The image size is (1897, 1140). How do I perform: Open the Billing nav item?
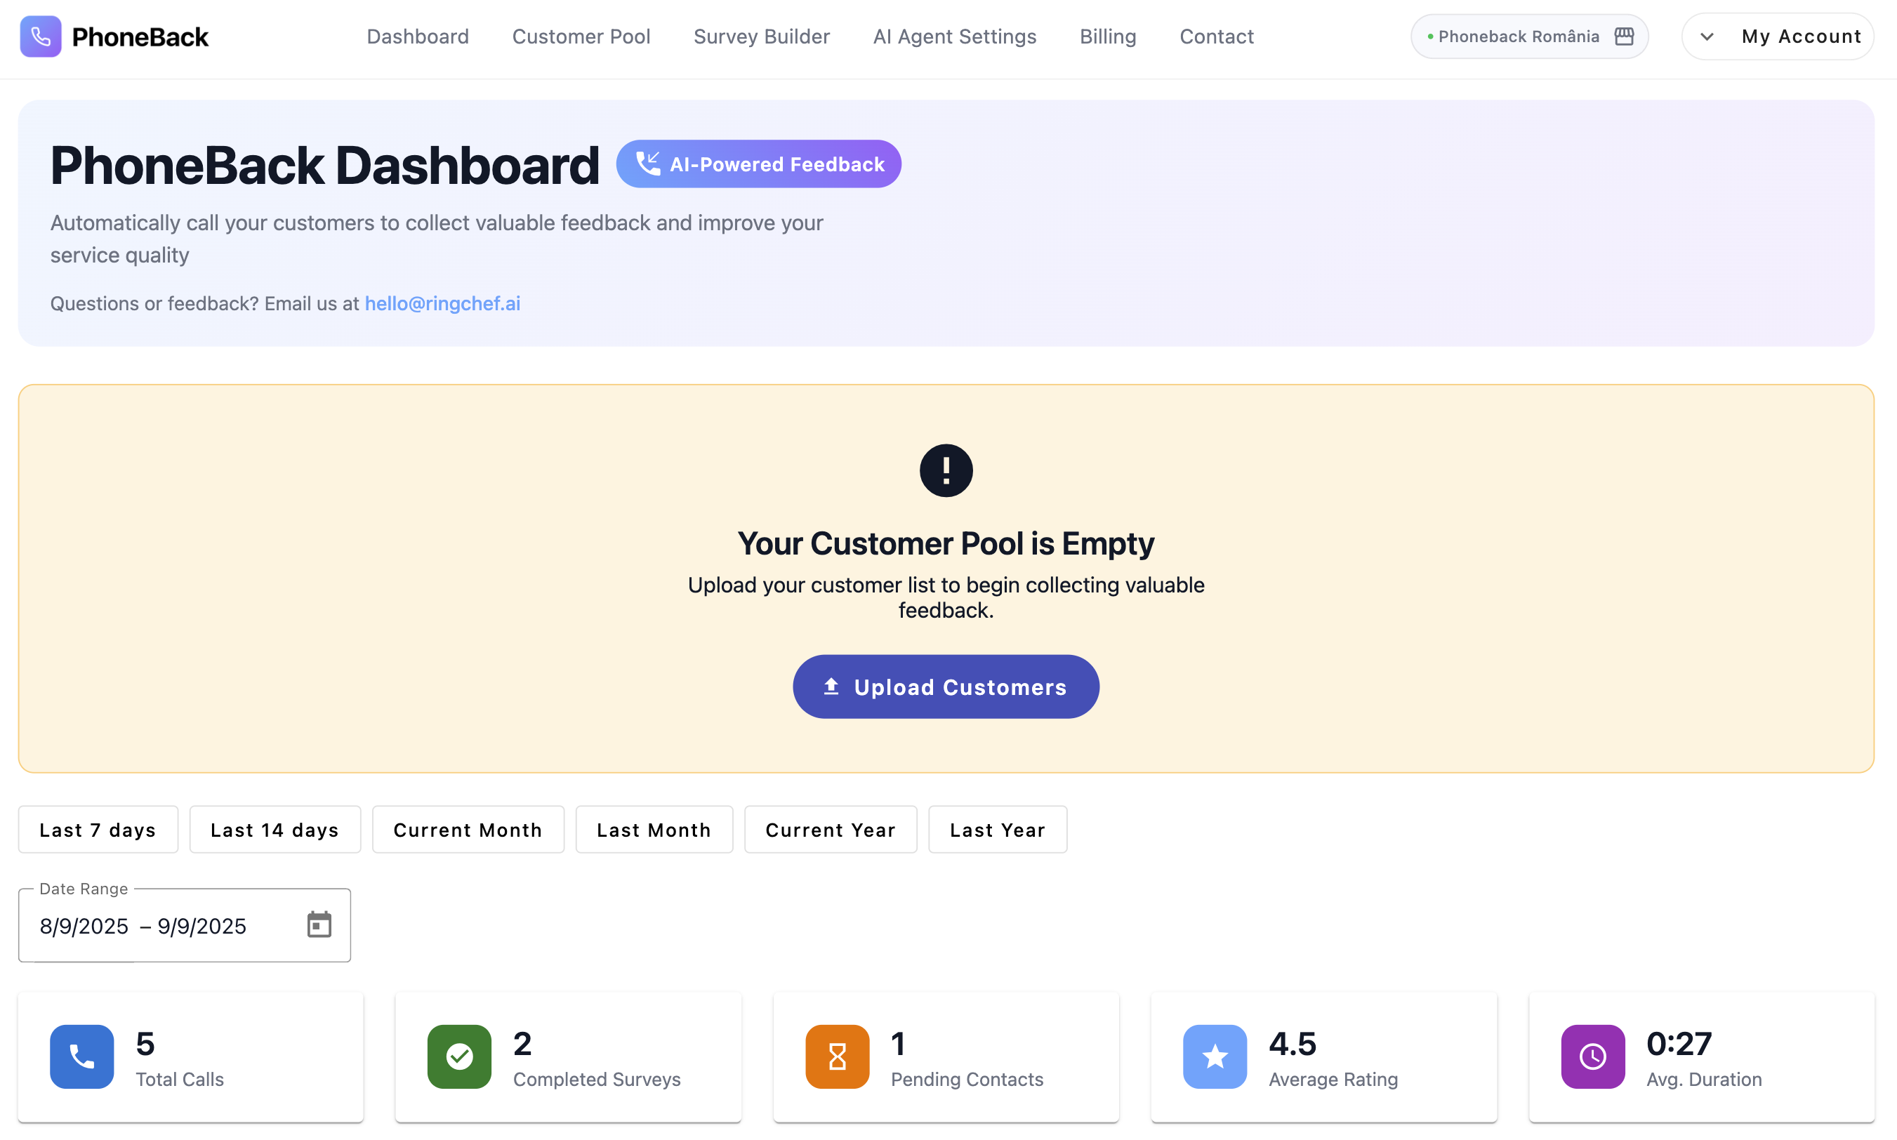1108,36
